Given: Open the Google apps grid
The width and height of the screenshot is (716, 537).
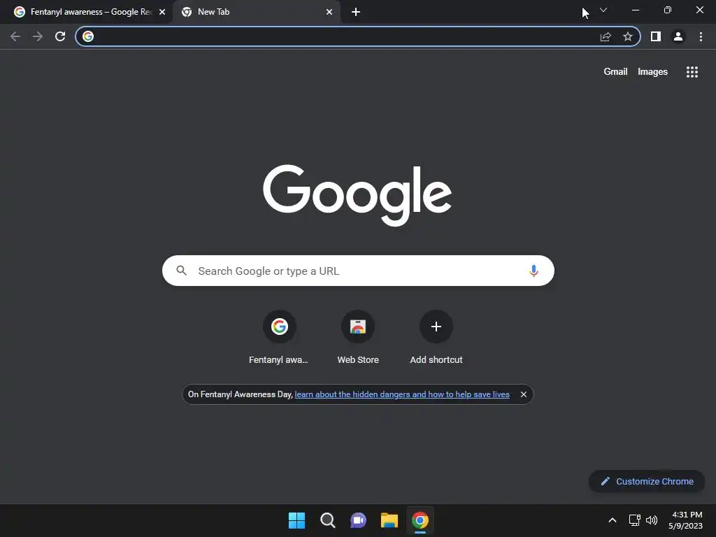Looking at the screenshot, I should 692,72.
